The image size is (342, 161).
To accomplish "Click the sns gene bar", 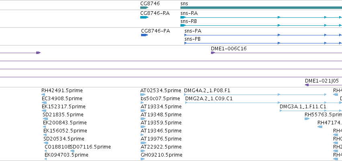I will pos(261,8).
